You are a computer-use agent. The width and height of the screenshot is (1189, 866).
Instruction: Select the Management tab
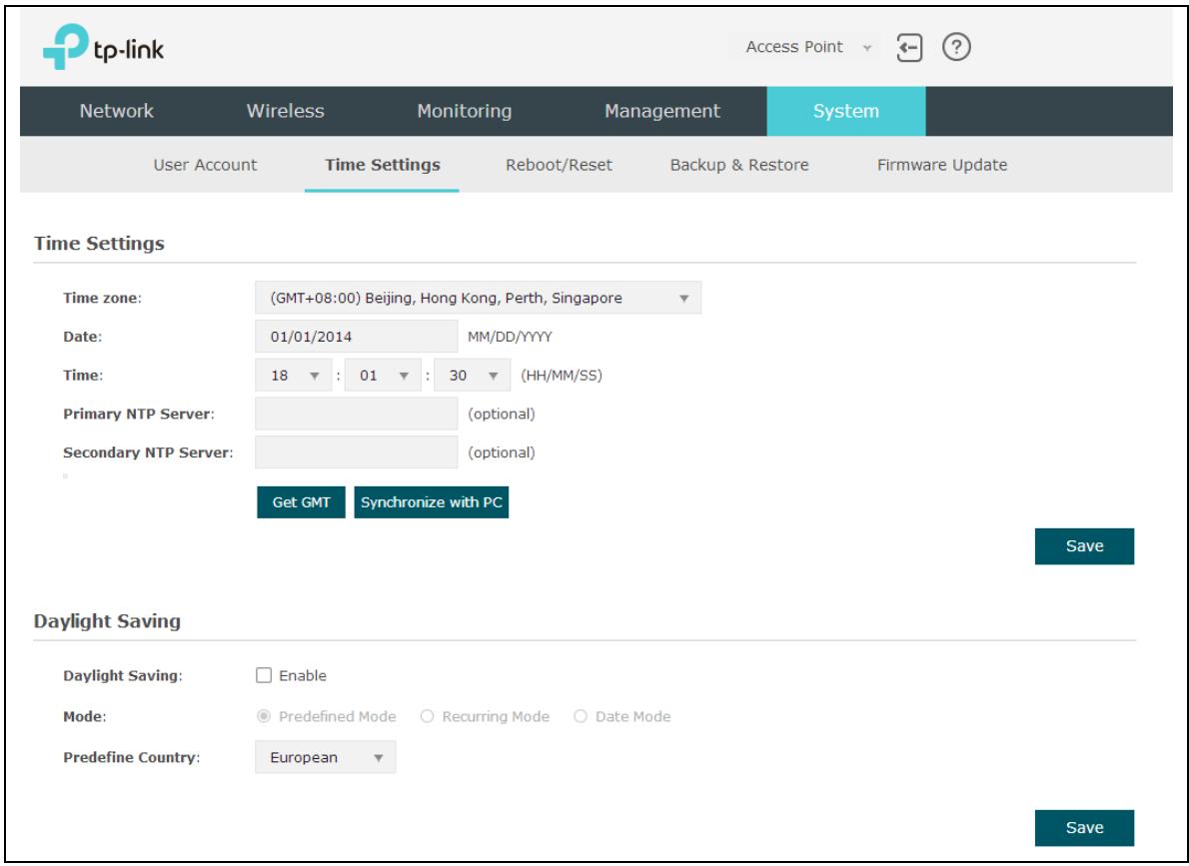pos(662,111)
